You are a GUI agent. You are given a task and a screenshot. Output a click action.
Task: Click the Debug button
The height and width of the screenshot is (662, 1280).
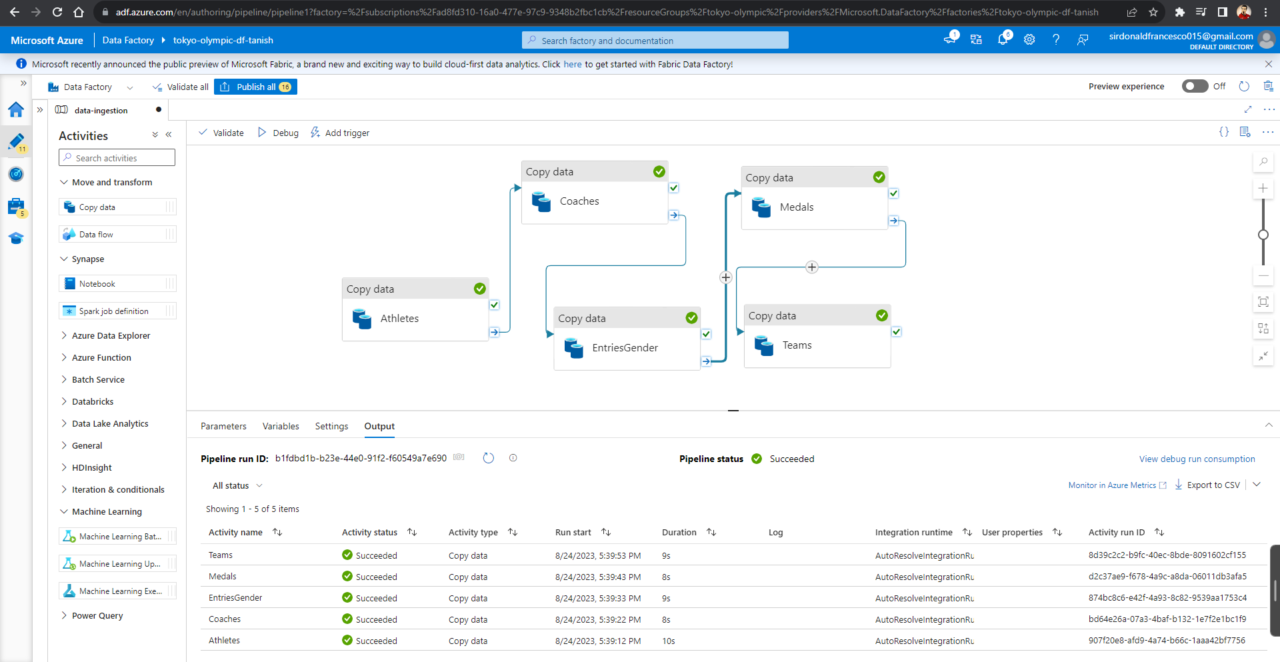pyautogui.click(x=278, y=133)
